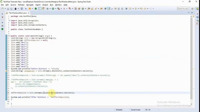
Task: Click the Open Perspective toolbar icon
Action: coord(192,9)
